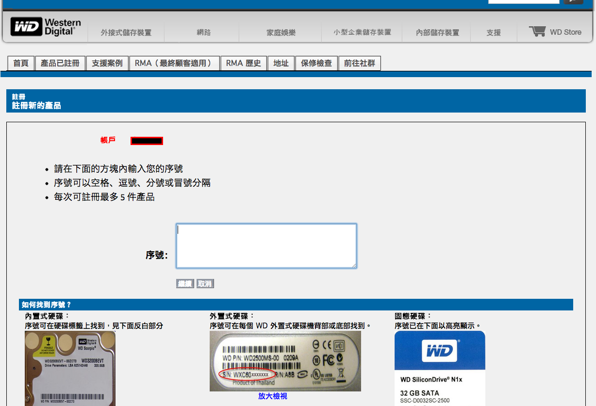Switch to RMA（最終顧客適用）tab
Image resolution: width=596 pixels, height=406 pixels.
pyautogui.click(x=174, y=63)
